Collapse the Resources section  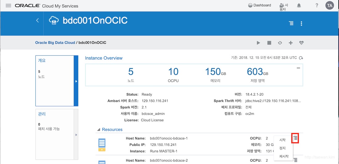(99, 130)
